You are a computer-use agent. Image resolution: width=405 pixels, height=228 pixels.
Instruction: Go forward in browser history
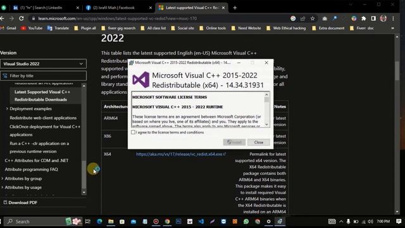click(x=11, y=18)
